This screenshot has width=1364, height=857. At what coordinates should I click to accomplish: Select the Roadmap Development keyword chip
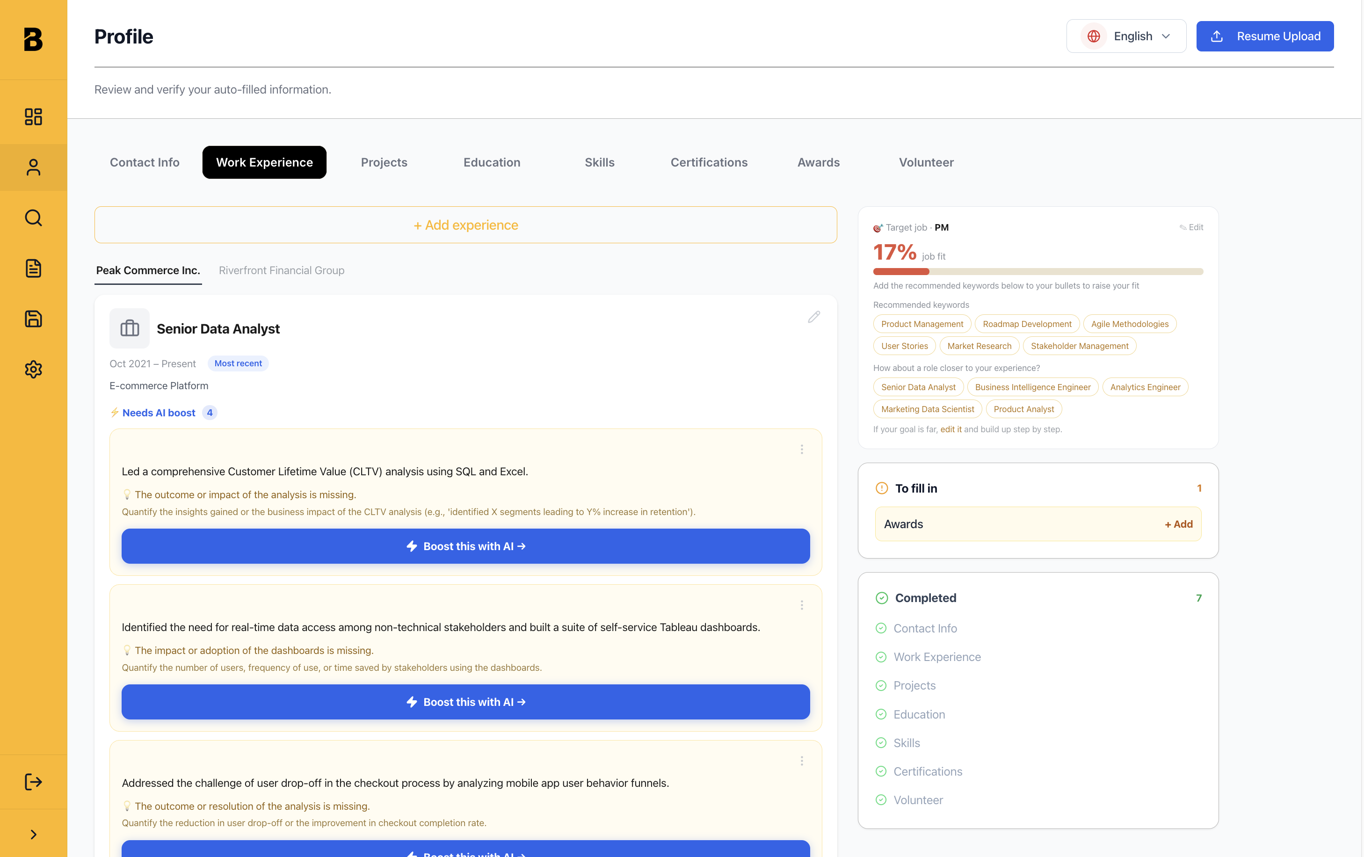[x=1026, y=324]
